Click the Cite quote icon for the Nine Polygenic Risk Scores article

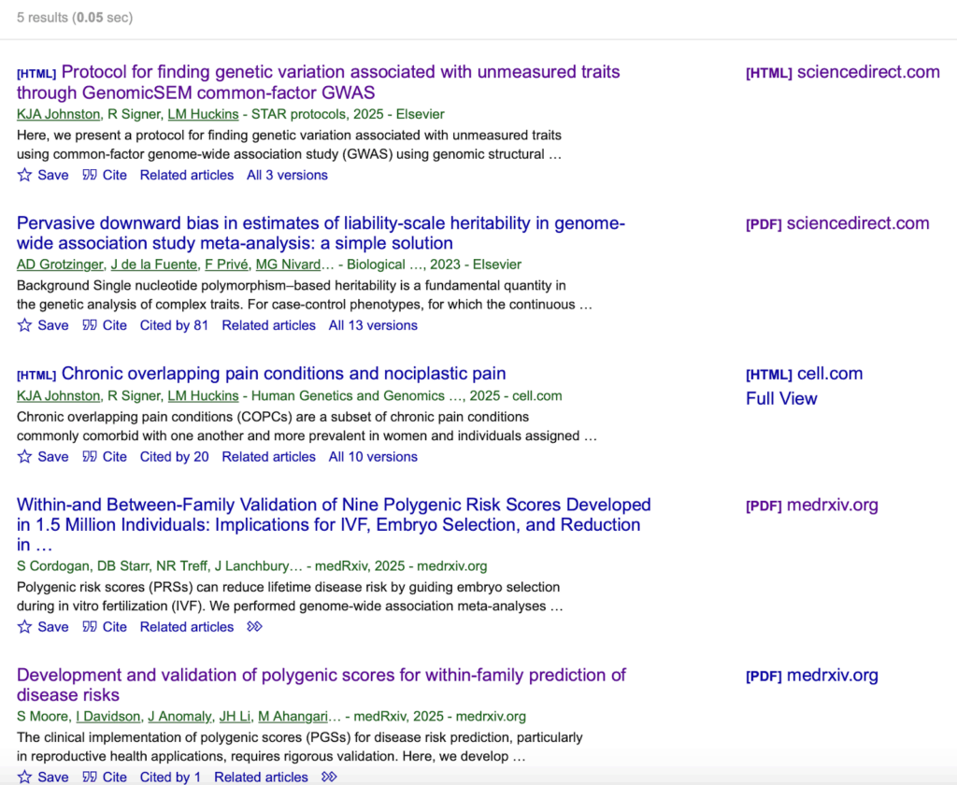pos(90,627)
